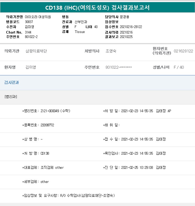Click the 처방의사 name 조영숙
The width and height of the screenshot is (195, 206).
click(111, 51)
